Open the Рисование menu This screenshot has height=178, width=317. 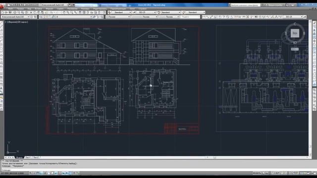click(72, 9)
